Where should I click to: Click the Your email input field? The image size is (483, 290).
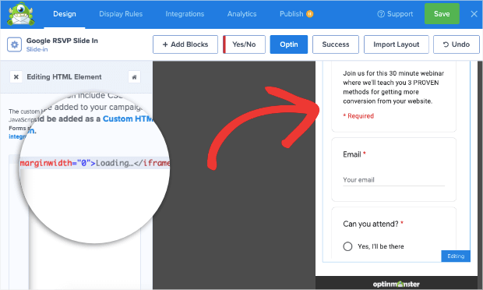click(x=393, y=180)
